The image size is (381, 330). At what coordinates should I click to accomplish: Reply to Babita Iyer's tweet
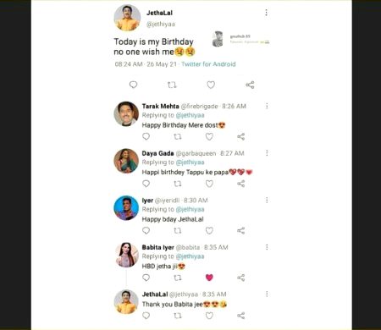(x=146, y=278)
